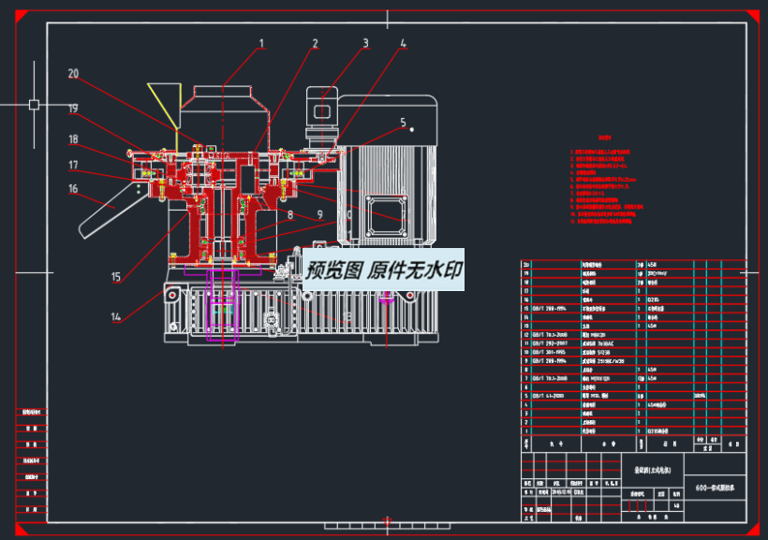Image resolution: width=768 pixels, height=540 pixels.
Task: Click part callout number 19
Action: pos(73,109)
